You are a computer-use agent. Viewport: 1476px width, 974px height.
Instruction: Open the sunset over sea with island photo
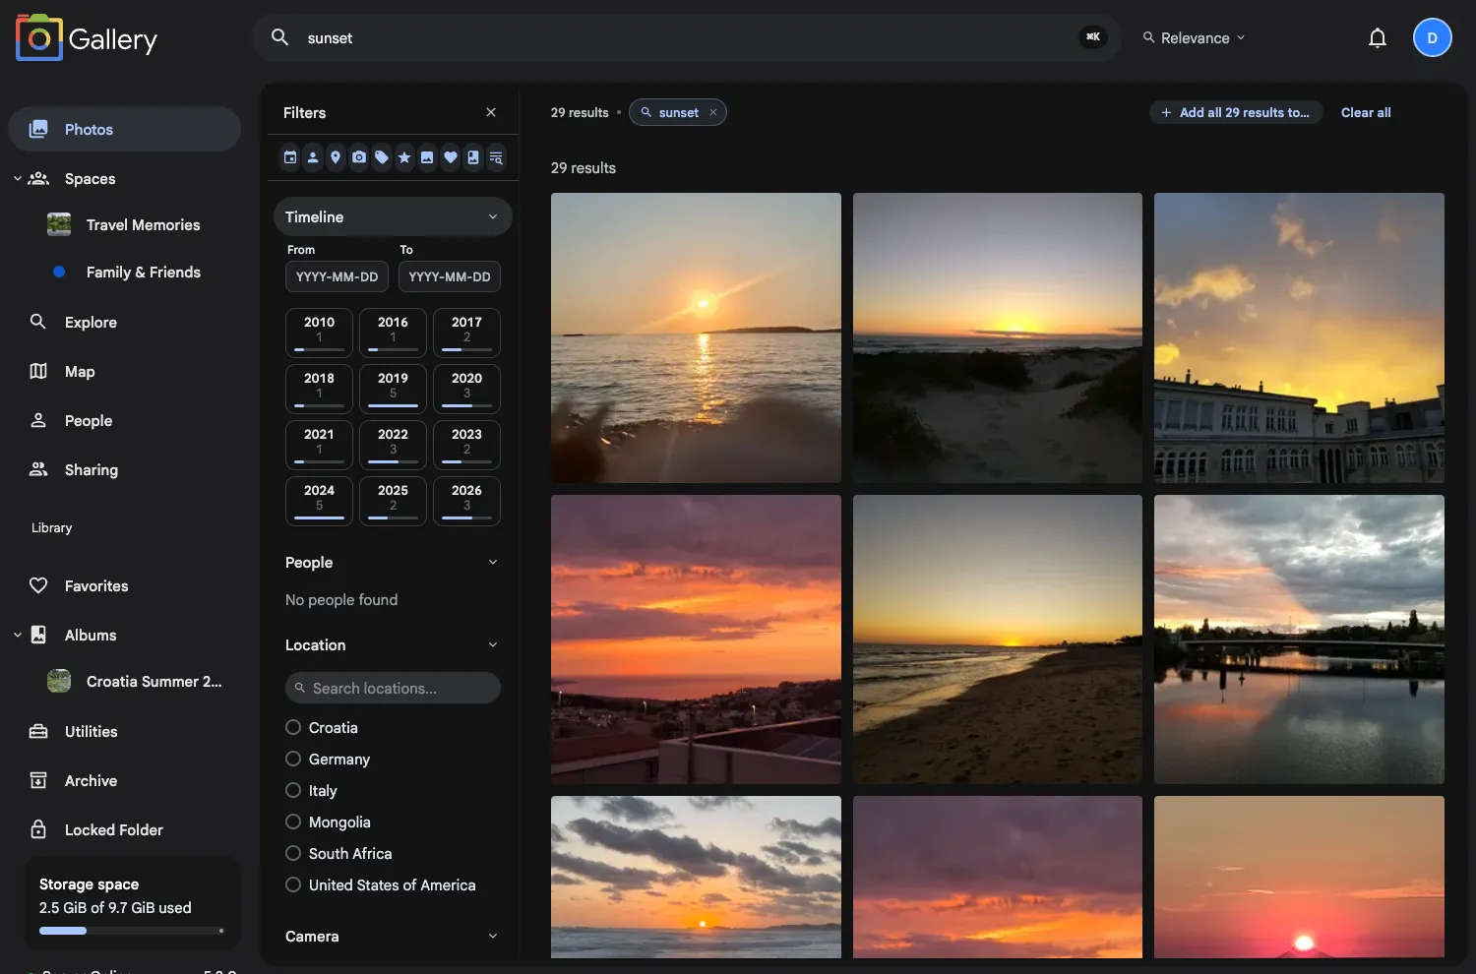click(x=696, y=337)
